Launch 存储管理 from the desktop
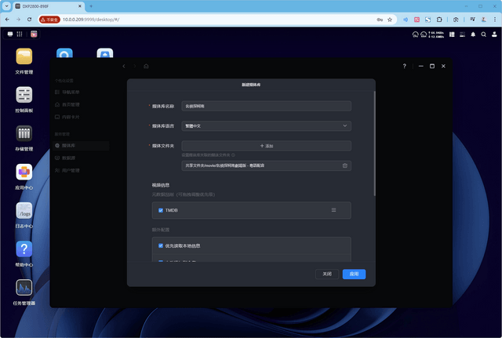Screen dimensions: 502x338 tap(24, 133)
